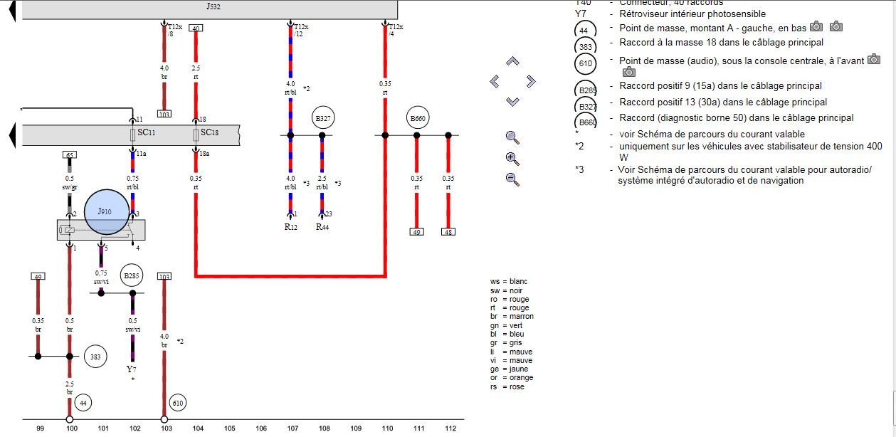896x437 pixels.
Task: Open camera photo on the line below point 610 description
Action: tap(628, 72)
